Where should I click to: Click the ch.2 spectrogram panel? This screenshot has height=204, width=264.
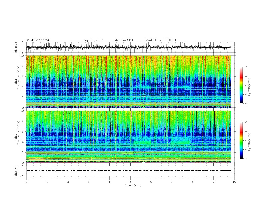tap(128, 137)
